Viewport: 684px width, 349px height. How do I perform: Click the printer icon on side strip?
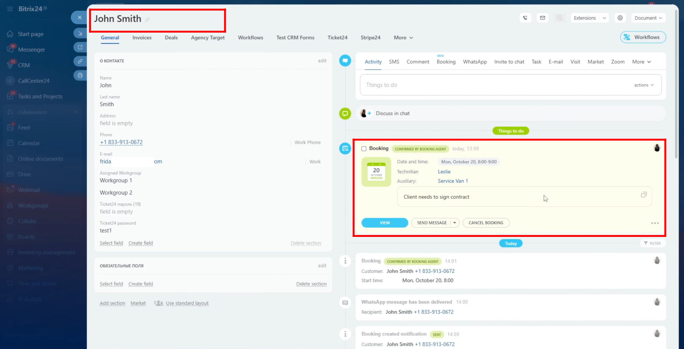coord(80,75)
